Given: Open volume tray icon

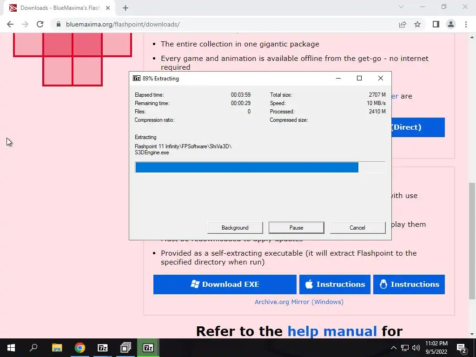Looking at the screenshot, I should [x=416, y=348].
